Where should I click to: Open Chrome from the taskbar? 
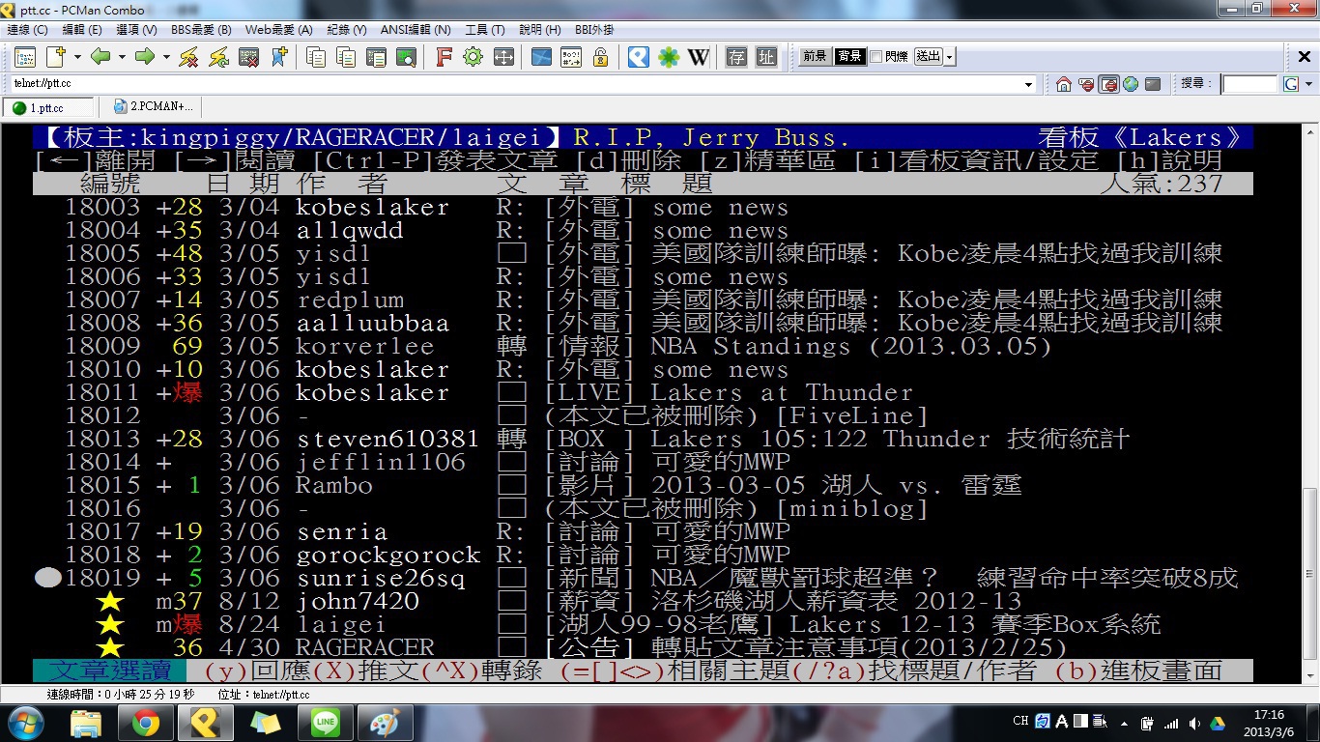pos(146,723)
